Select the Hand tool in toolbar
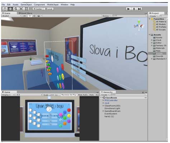Viewport: 170px width, 143px height. coord(5,9)
